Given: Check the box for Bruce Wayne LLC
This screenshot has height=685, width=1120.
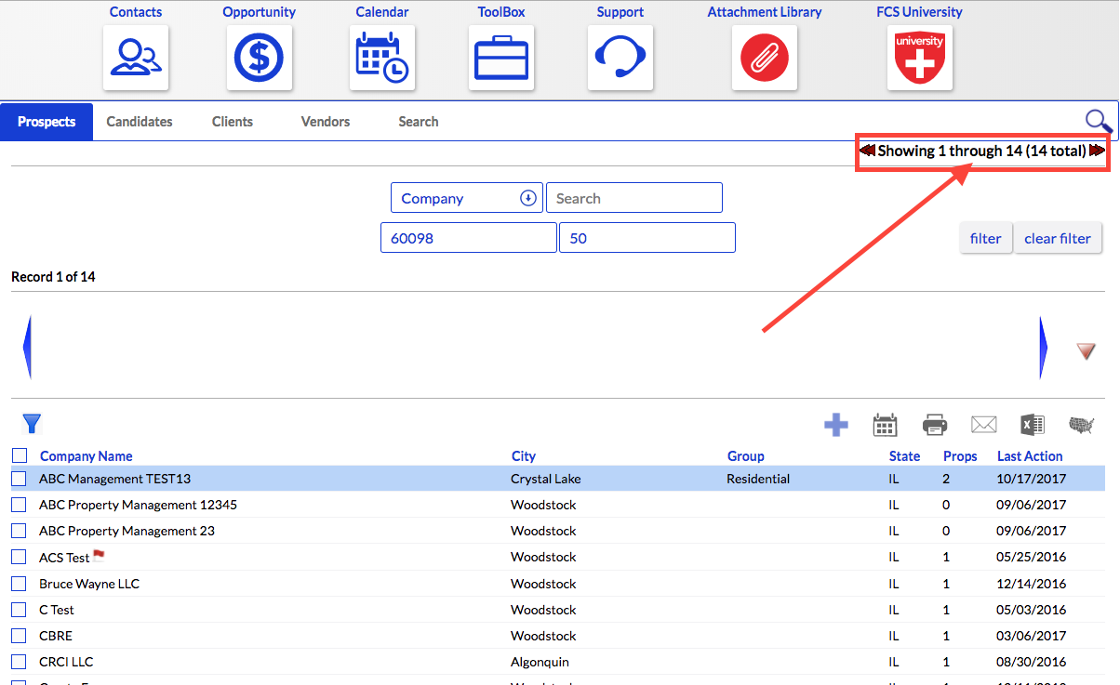Looking at the screenshot, I should (20, 584).
